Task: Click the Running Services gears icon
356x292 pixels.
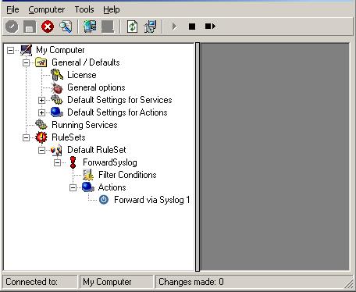Action: coord(41,125)
